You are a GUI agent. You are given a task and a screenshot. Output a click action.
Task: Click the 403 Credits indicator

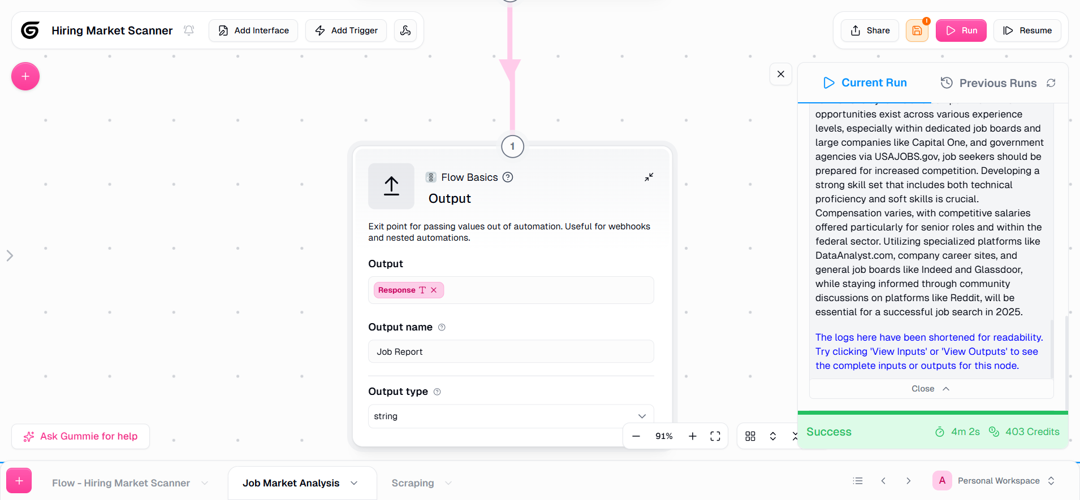coord(1024,432)
